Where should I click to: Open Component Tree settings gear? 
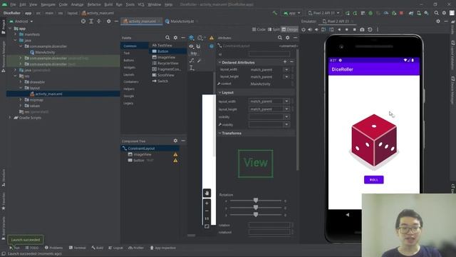pos(175,141)
